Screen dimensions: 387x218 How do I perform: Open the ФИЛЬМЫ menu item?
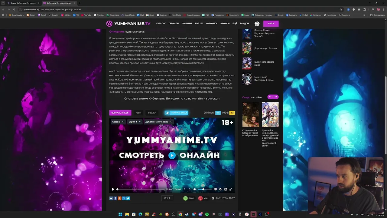(x=187, y=24)
